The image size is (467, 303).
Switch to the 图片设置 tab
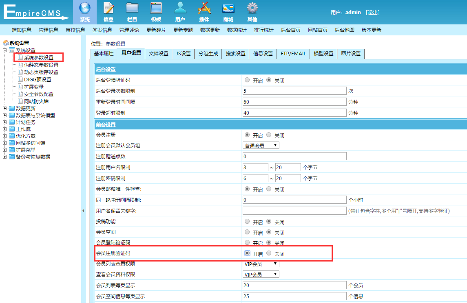[351, 54]
